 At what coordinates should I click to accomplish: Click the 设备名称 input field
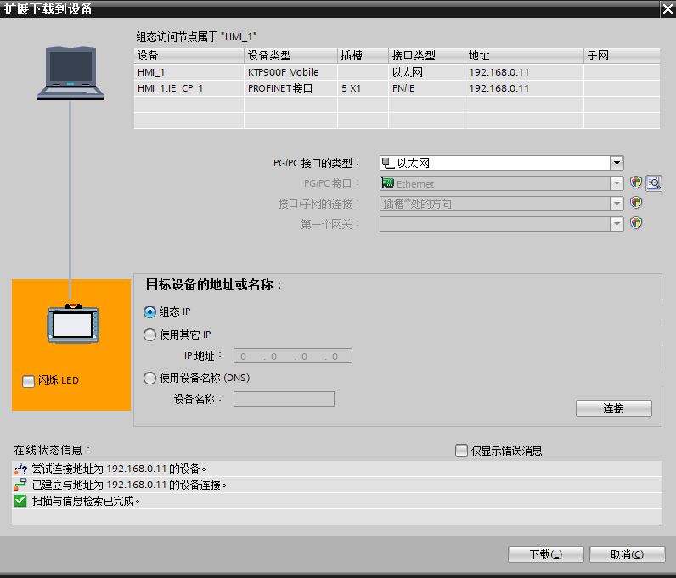(x=284, y=399)
